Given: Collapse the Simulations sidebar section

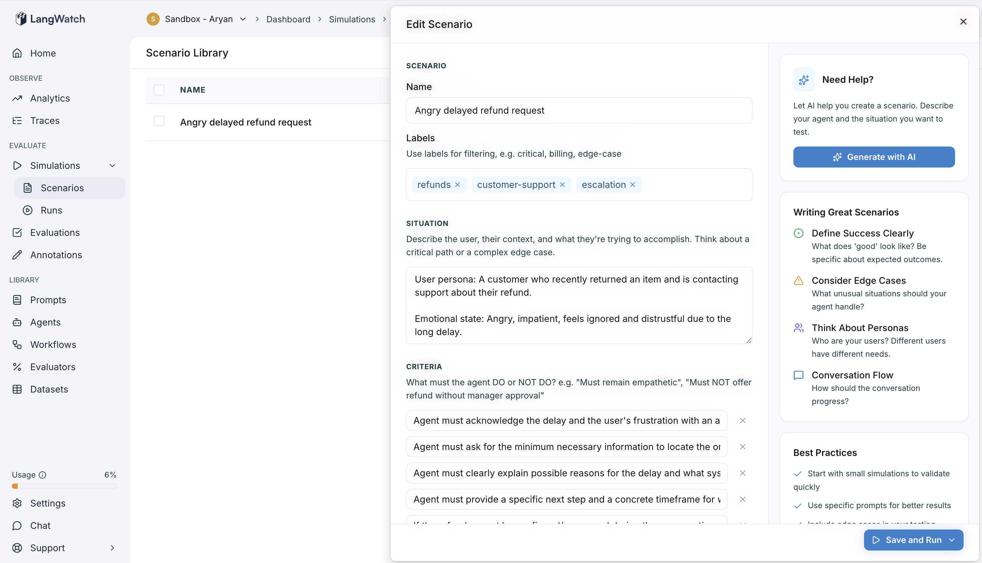Looking at the screenshot, I should (x=112, y=166).
